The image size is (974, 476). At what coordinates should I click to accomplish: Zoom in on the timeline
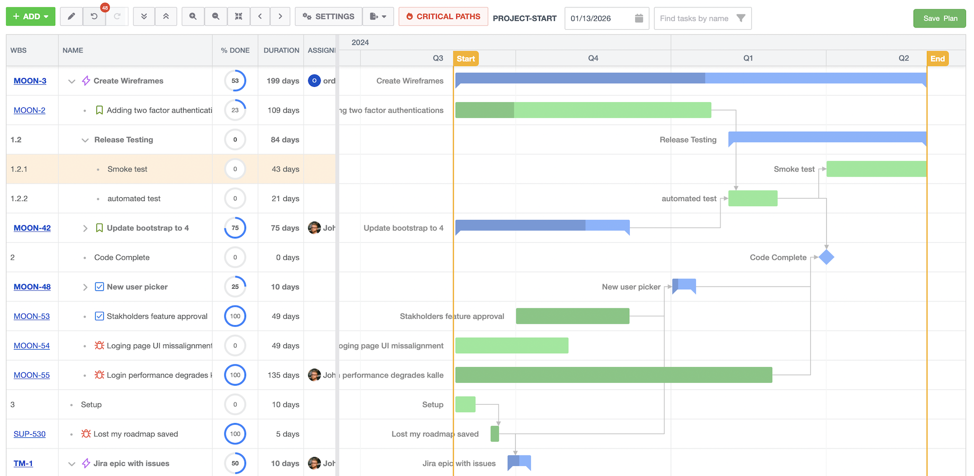pyautogui.click(x=192, y=16)
